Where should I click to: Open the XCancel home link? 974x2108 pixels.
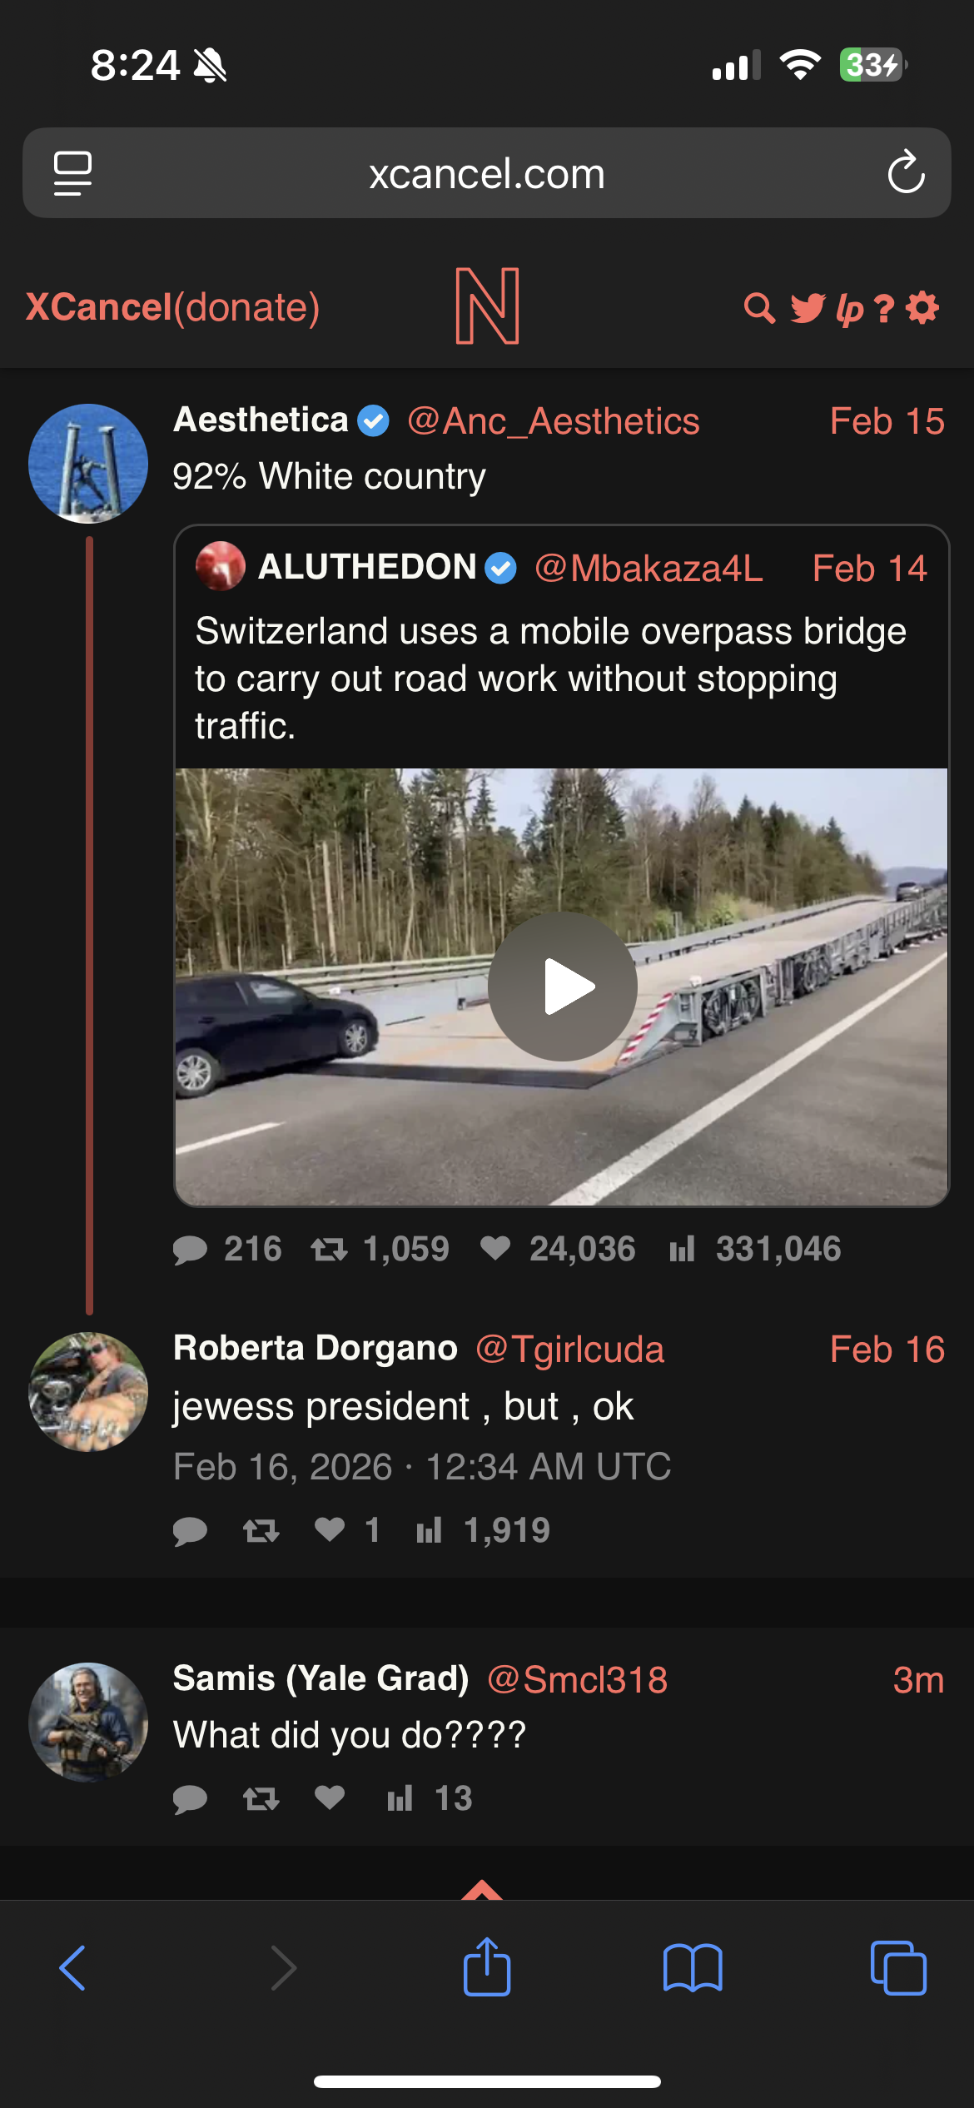[98, 307]
